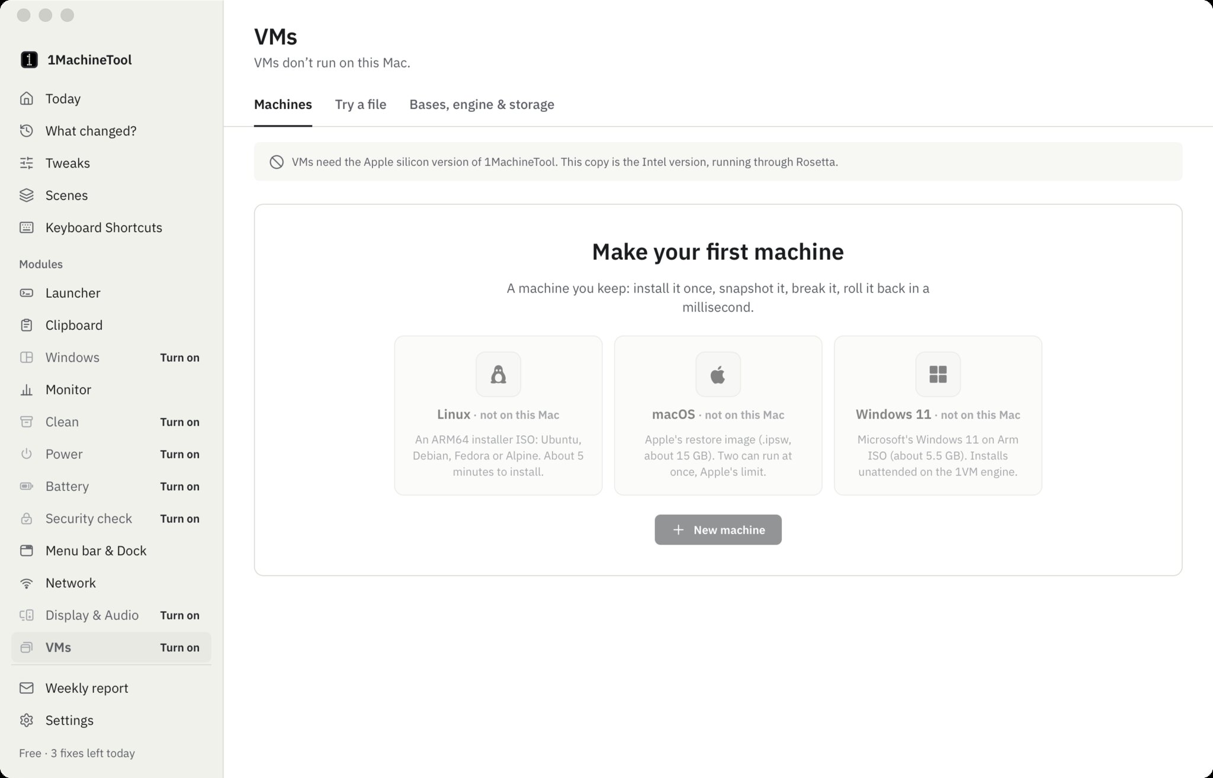Click the VMs stacked windows icon
This screenshot has width=1213, height=778.
(x=27, y=647)
